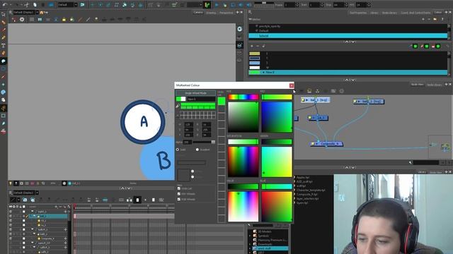Select the Composite_6 node in Node View
453x254 pixels.
tap(327, 143)
